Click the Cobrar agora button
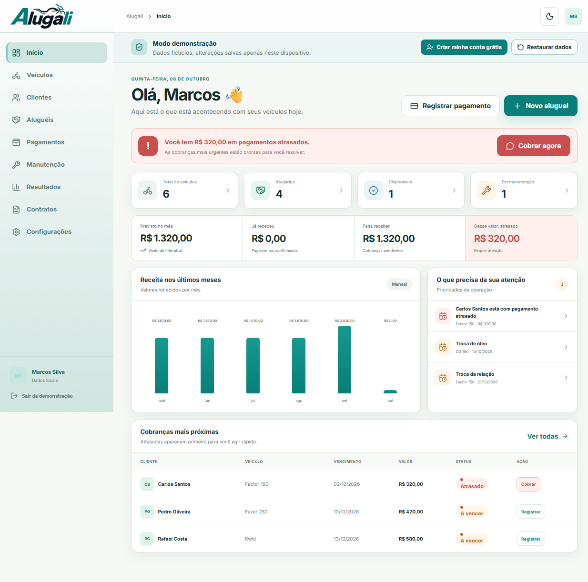 coord(534,146)
